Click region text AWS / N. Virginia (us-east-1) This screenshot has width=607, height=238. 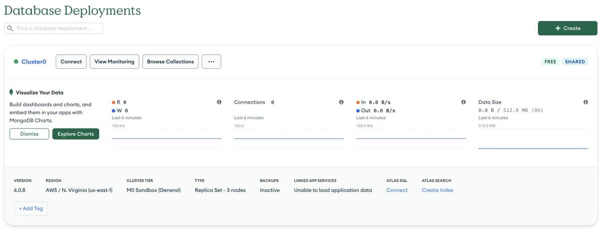(79, 190)
